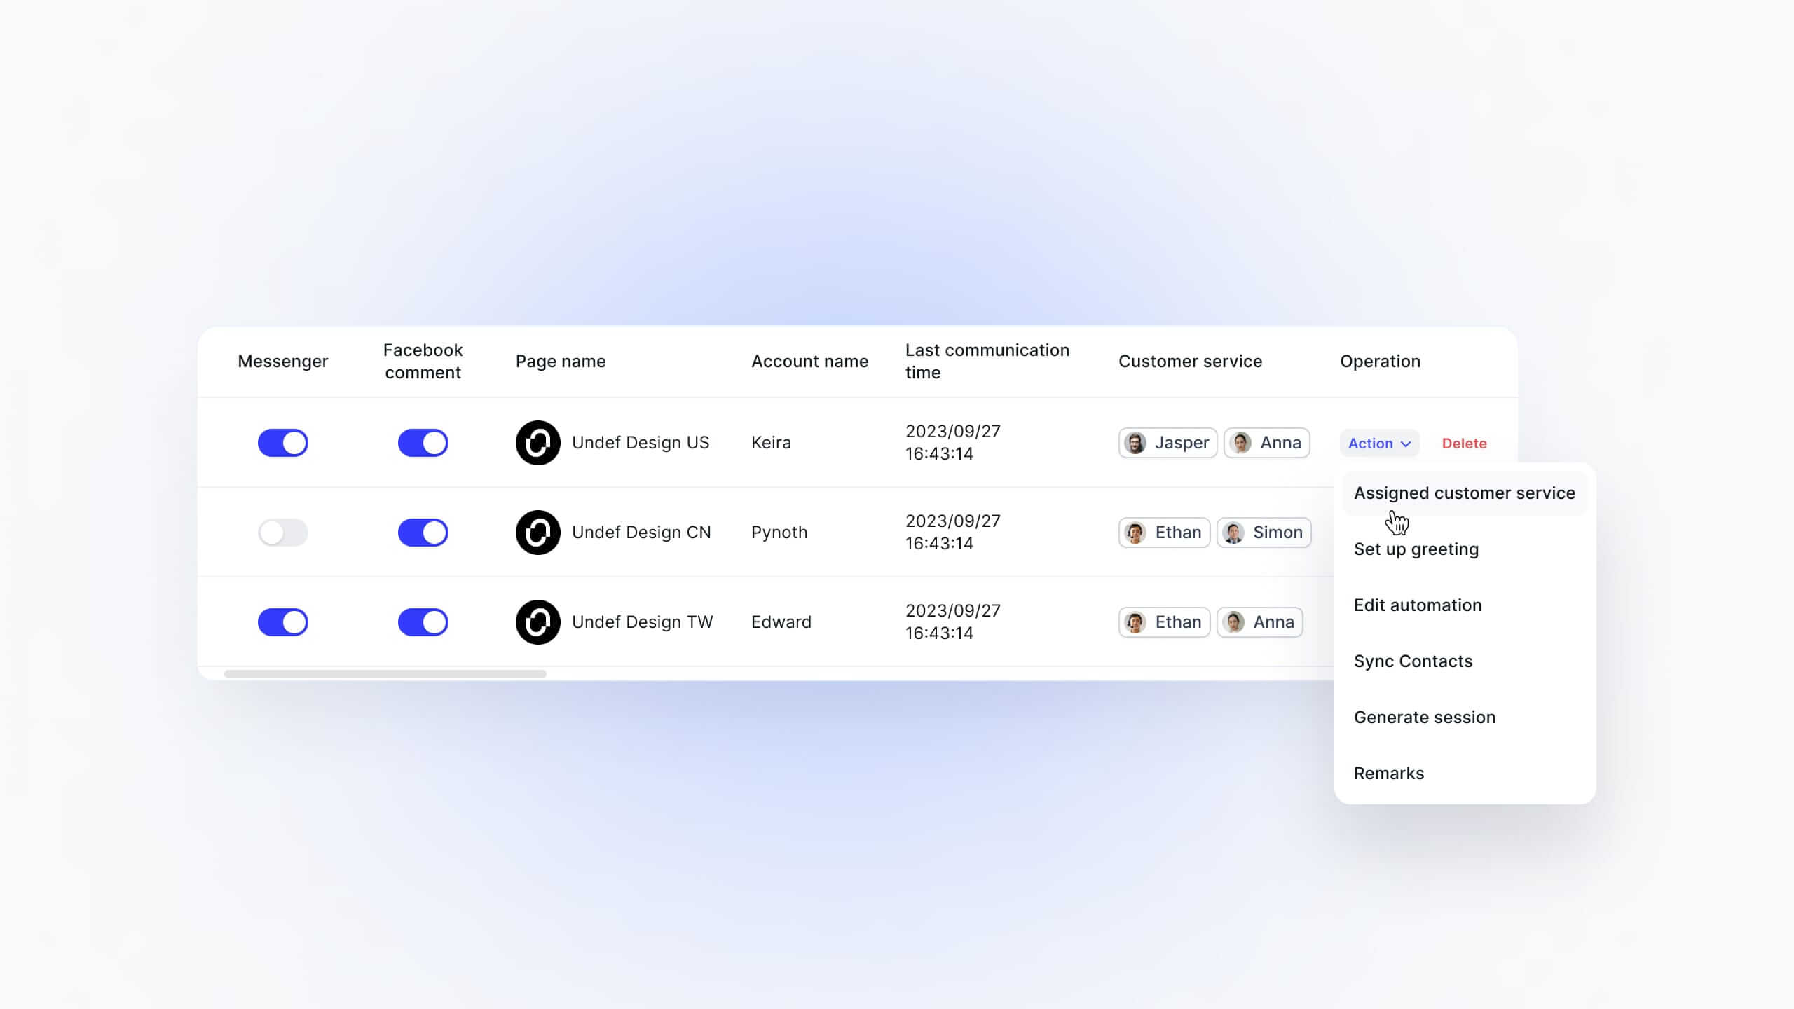Enable Messenger toggle for Undef Design CN
The image size is (1794, 1009).
click(283, 533)
